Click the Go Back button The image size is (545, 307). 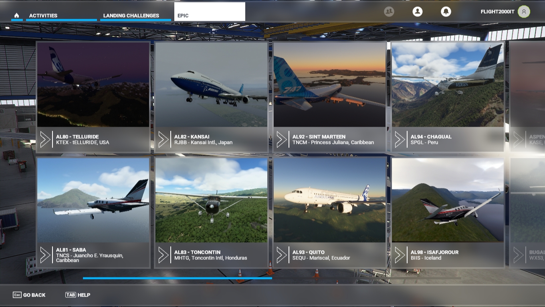click(29, 295)
